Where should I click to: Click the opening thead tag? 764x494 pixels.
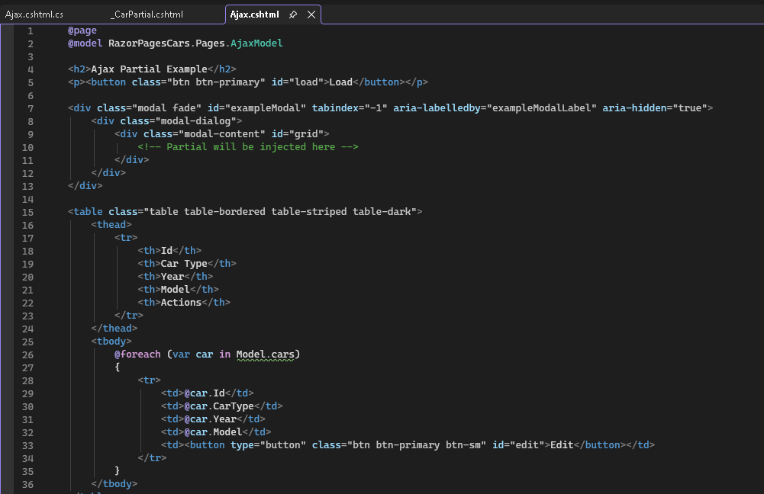pyautogui.click(x=111, y=225)
